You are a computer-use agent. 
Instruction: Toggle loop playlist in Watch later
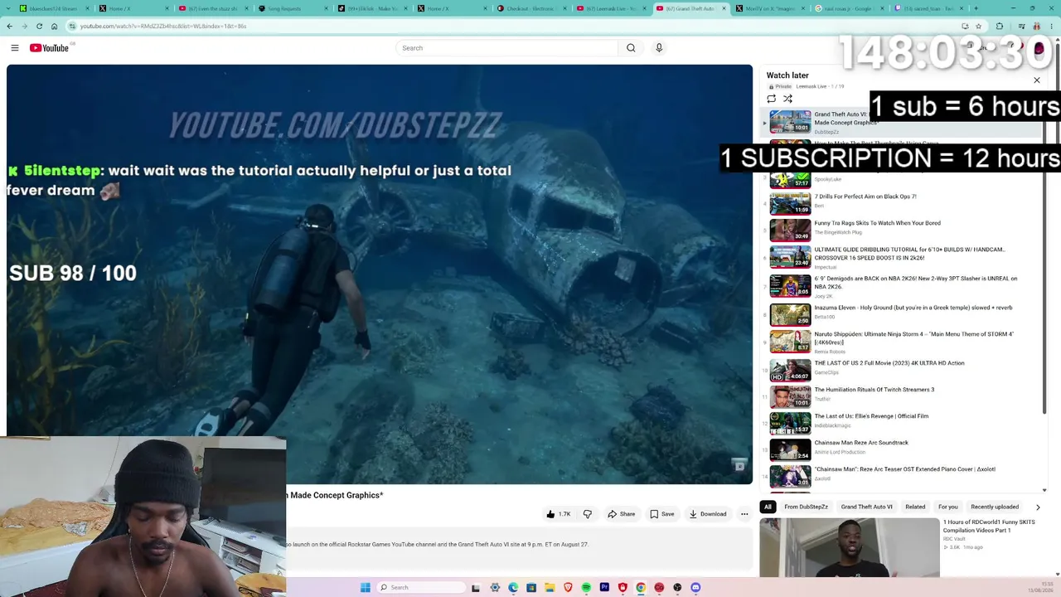tap(771, 99)
